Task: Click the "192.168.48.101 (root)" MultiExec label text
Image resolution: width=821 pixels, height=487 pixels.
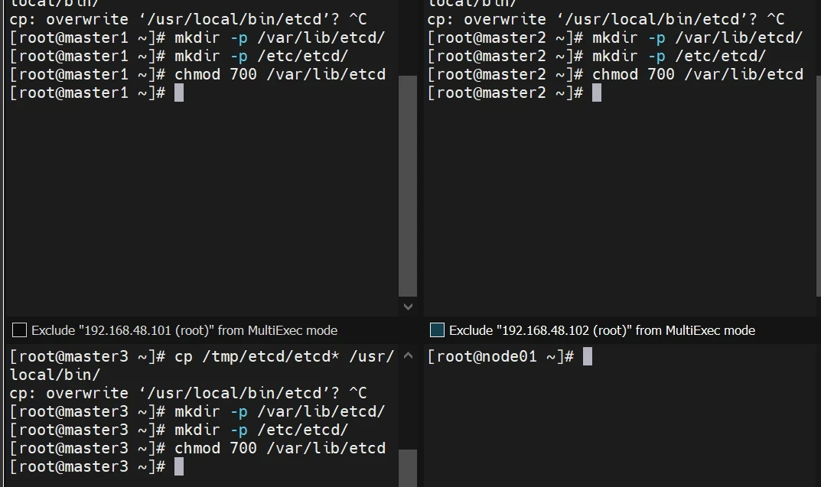Action: (184, 330)
